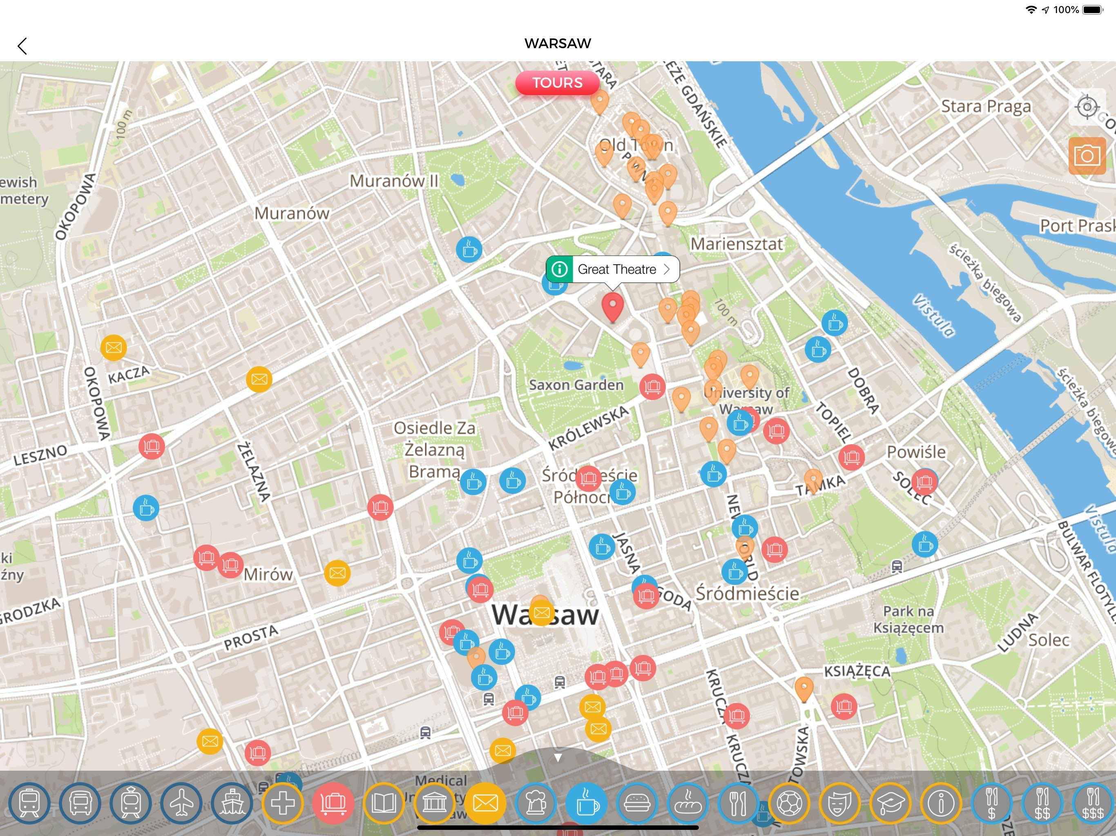
Task: Select coffee marker above Park na Książęcem
Action: [925, 544]
